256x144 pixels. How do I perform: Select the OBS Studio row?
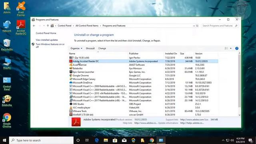tap(143, 104)
